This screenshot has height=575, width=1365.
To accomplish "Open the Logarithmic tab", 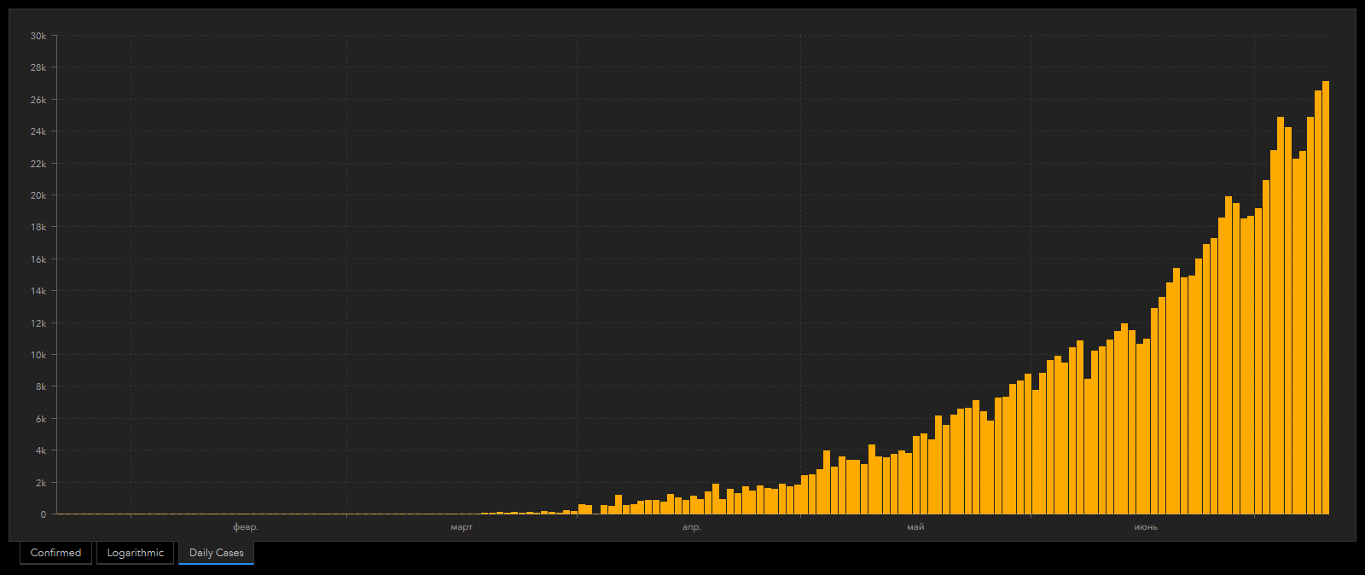I will pyautogui.click(x=135, y=553).
